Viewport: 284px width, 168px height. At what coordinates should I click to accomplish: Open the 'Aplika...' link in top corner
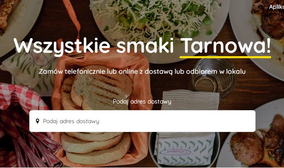click(276, 7)
